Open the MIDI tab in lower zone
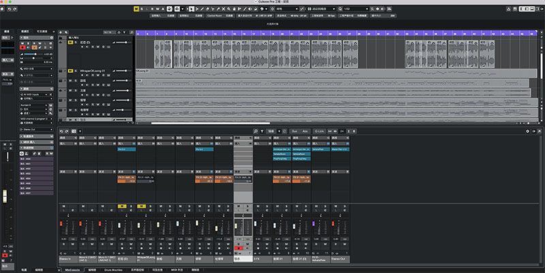 point(177,270)
